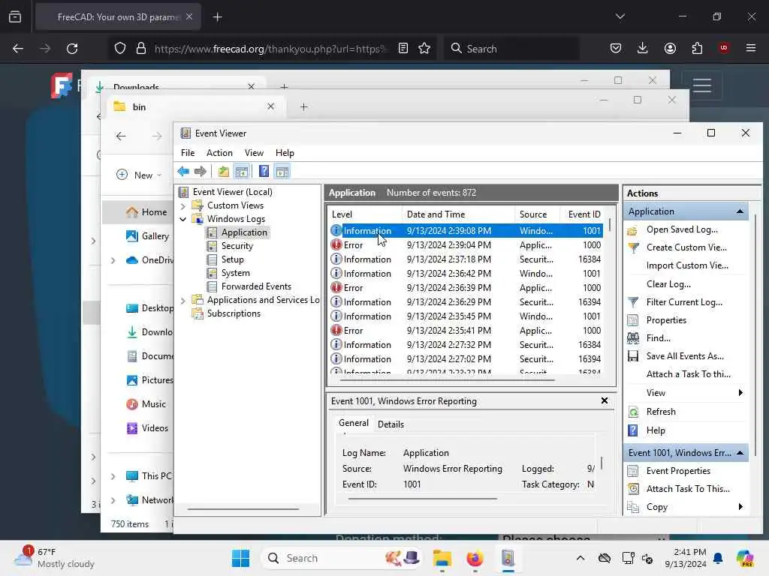Toggle Show/Hide Action Pane toolbar icon
This screenshot has width=769, height=576.
(x=282, y=172)
